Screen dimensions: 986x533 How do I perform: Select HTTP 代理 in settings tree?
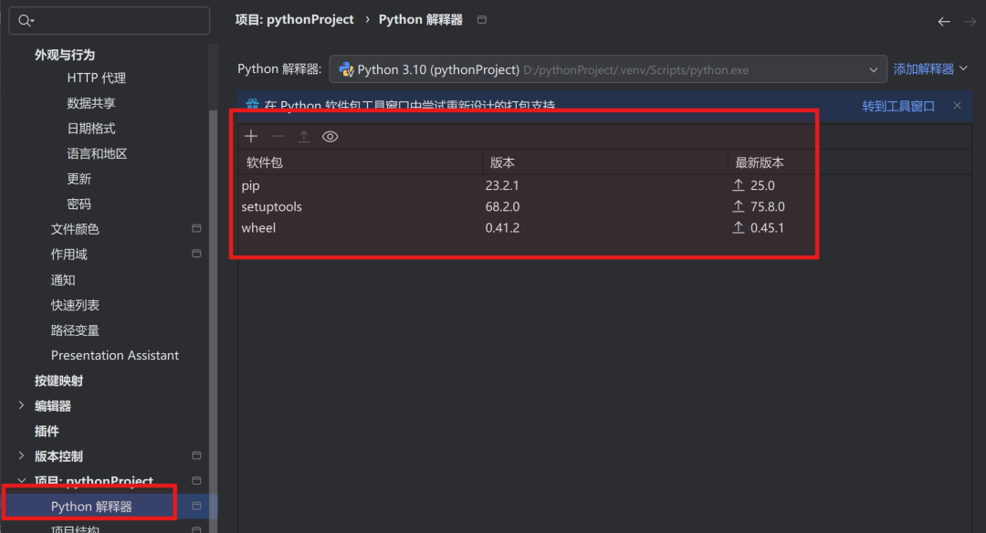pos(96,78)
